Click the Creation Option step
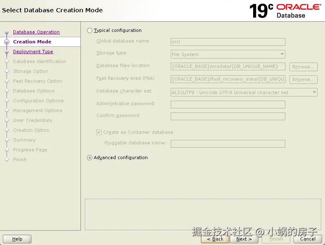 (x=31, y=130)
